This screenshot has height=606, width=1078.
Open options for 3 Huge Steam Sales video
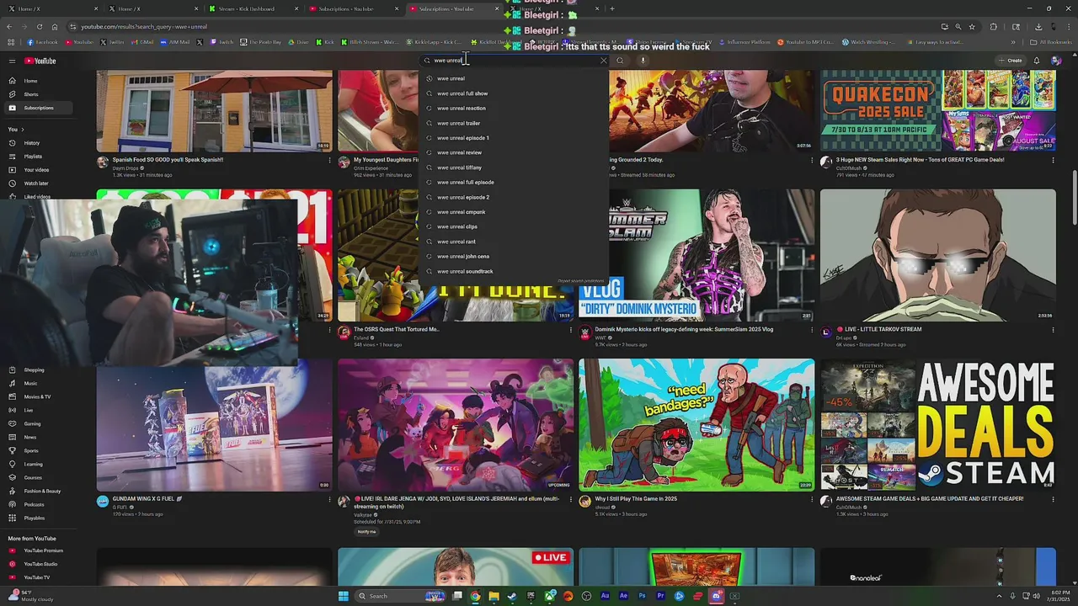click(x=1053, y=160)
